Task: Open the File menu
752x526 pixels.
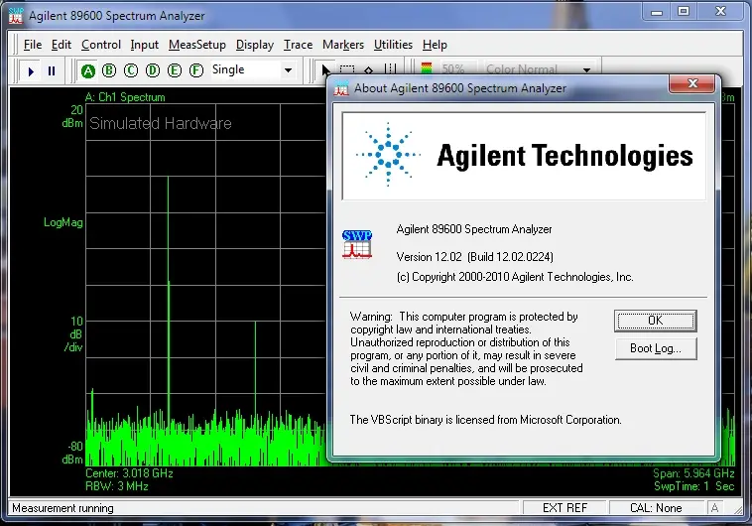Action: tap(33, 45)
